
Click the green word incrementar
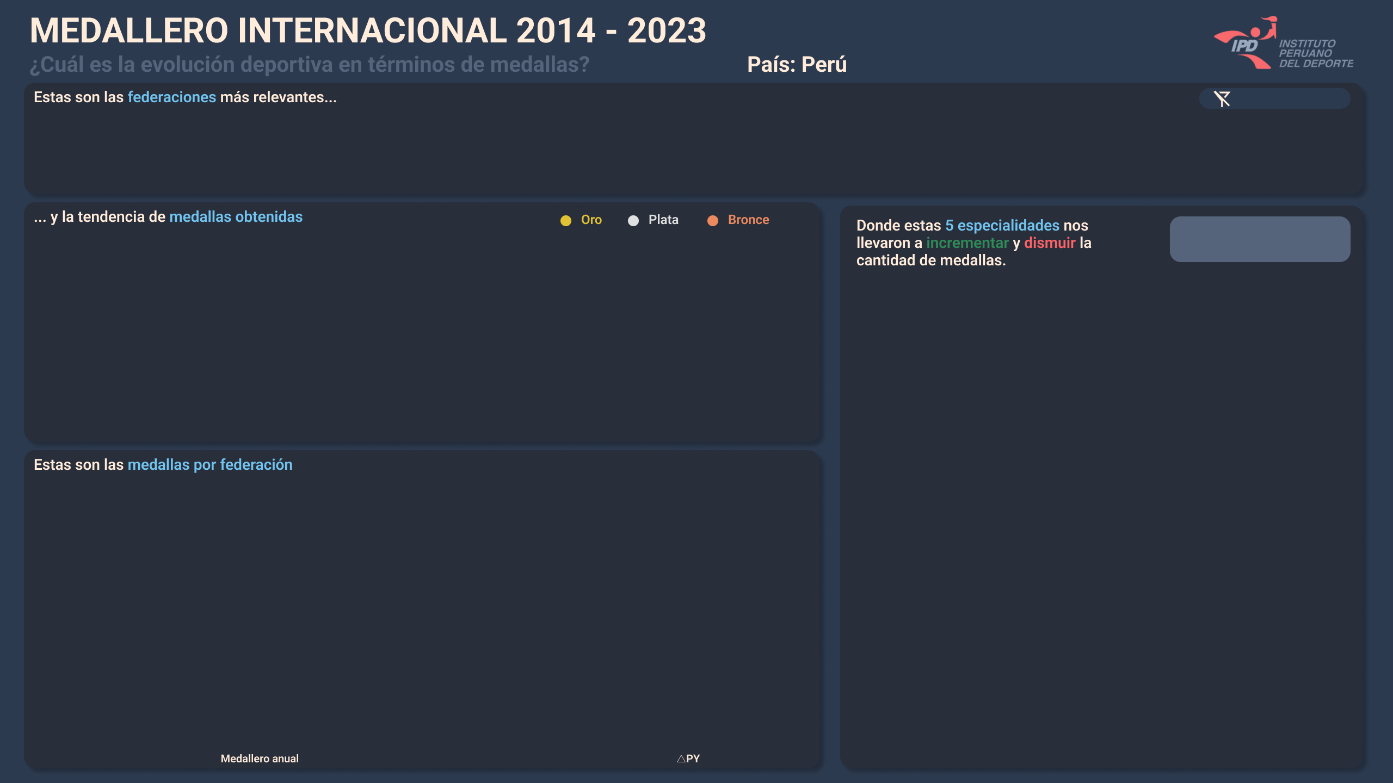[x=967, y=243]
